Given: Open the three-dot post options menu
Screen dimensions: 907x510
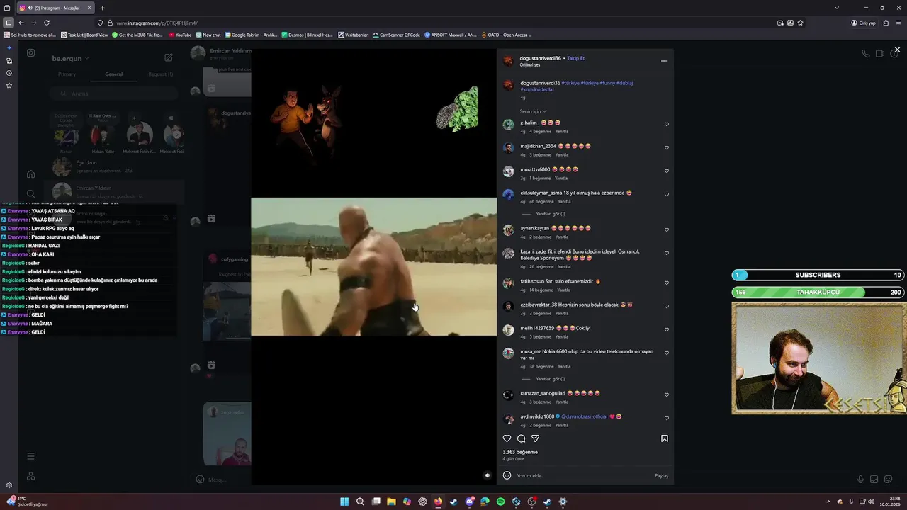Looking at the screenshot, I should click(x=663, y=61).
